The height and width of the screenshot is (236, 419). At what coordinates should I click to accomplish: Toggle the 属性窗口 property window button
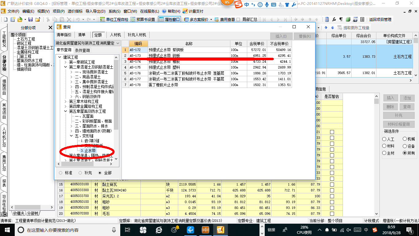tap(169, 19)
